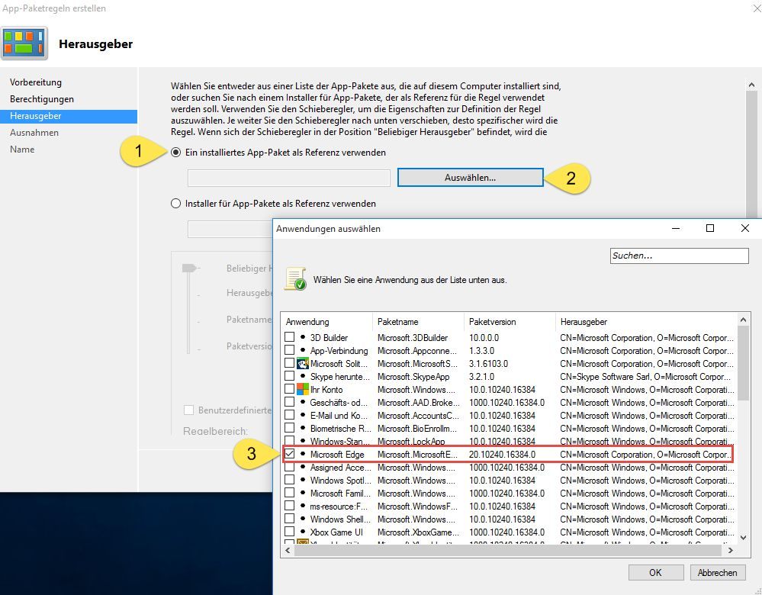The image size is (762, 595).
Task: Sort list by Herausgeber column header
Action: click(646, 322)
